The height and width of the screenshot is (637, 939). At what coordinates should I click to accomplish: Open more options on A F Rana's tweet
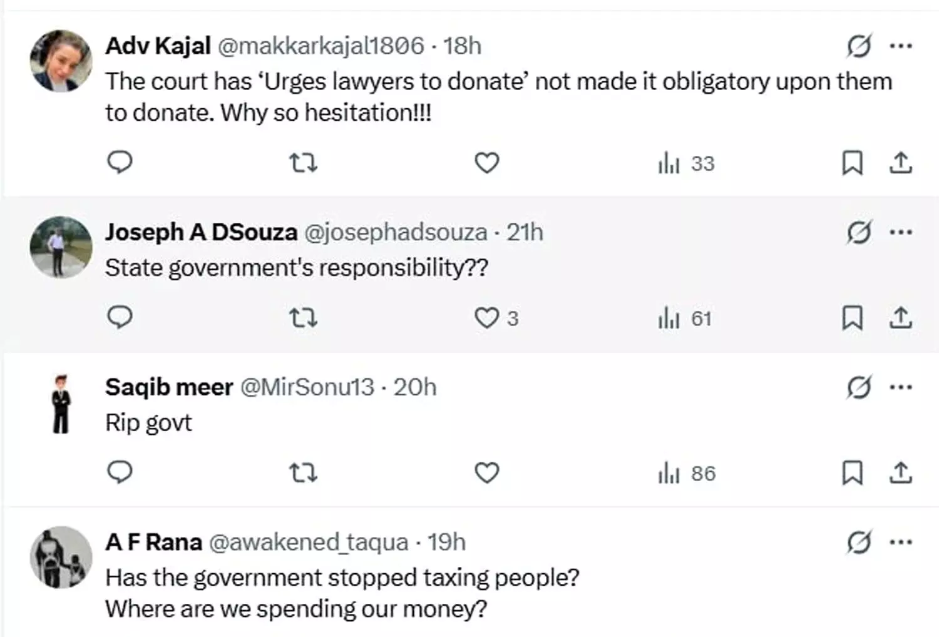pos(900,542)
